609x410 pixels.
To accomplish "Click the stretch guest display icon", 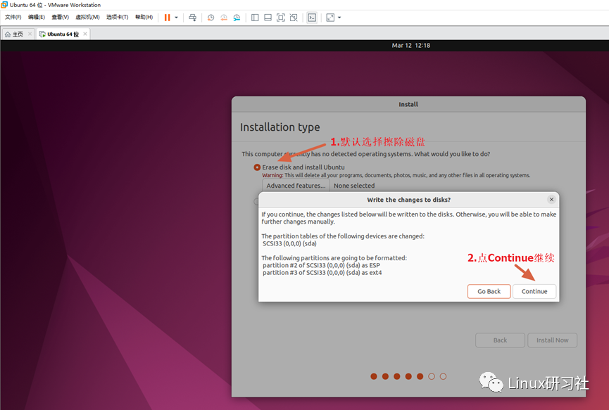I will (330, 18).
